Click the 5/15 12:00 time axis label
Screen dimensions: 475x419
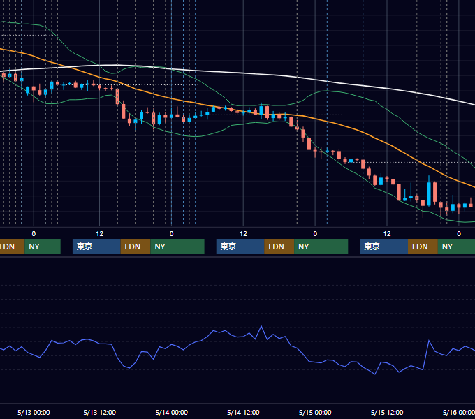point(387,412)
